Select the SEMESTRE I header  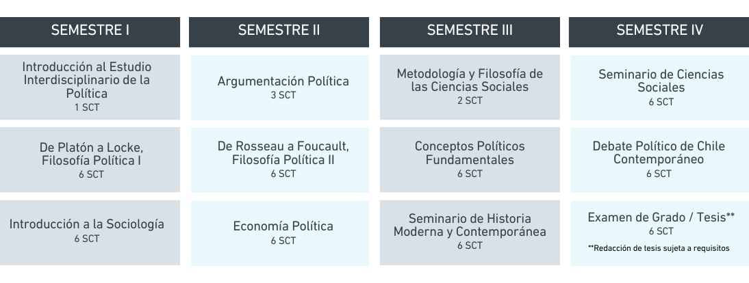(x=90, y=32)
